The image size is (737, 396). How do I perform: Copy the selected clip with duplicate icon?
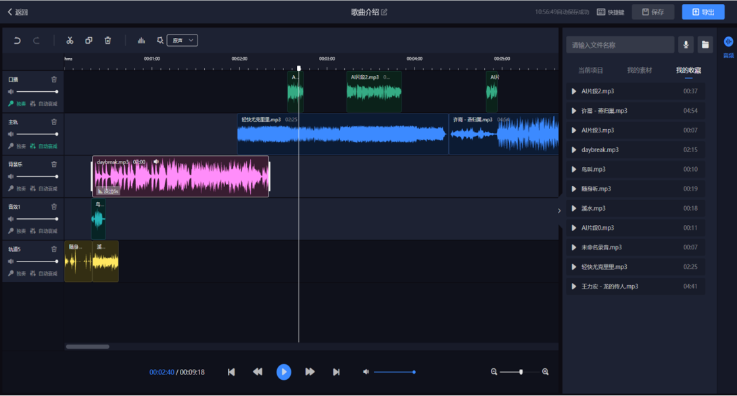(x=89, y=40)
